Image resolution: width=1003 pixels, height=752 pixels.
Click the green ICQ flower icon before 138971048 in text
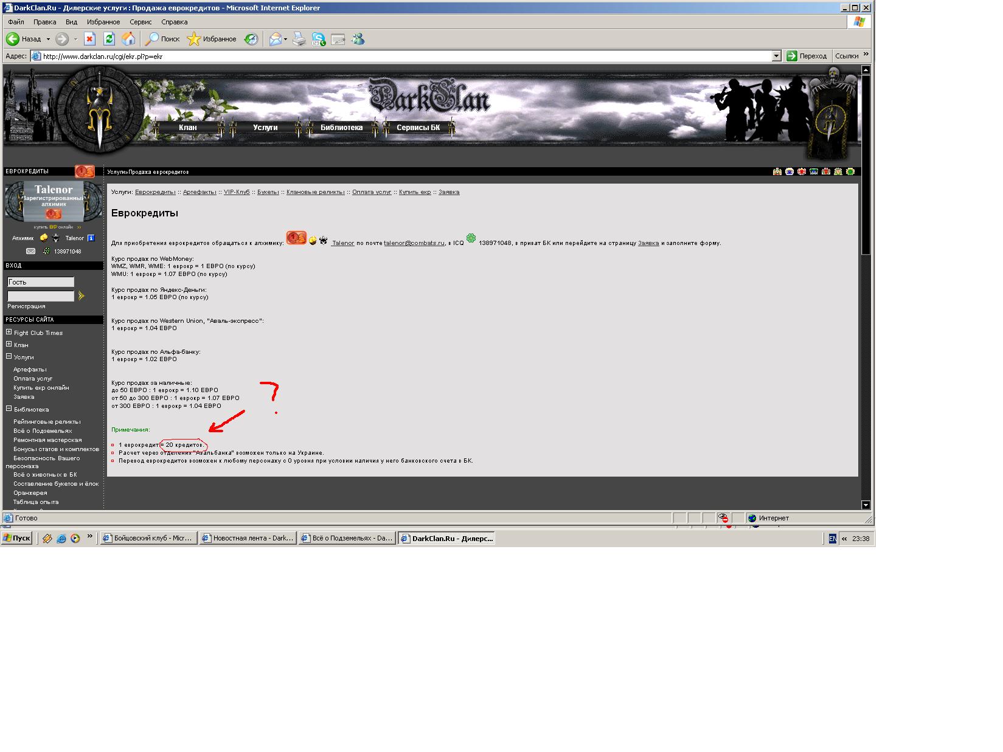pos(471,238)
